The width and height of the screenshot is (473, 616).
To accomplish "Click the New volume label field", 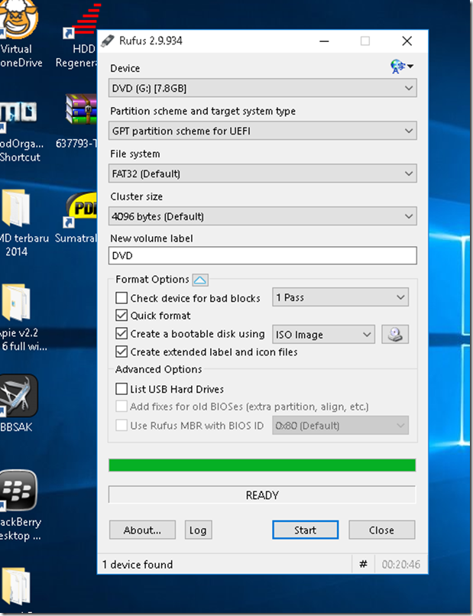I will click(262, 256).
